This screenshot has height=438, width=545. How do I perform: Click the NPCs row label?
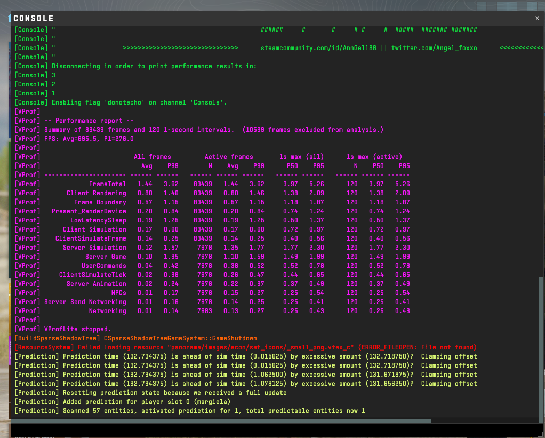pos(118,293)
